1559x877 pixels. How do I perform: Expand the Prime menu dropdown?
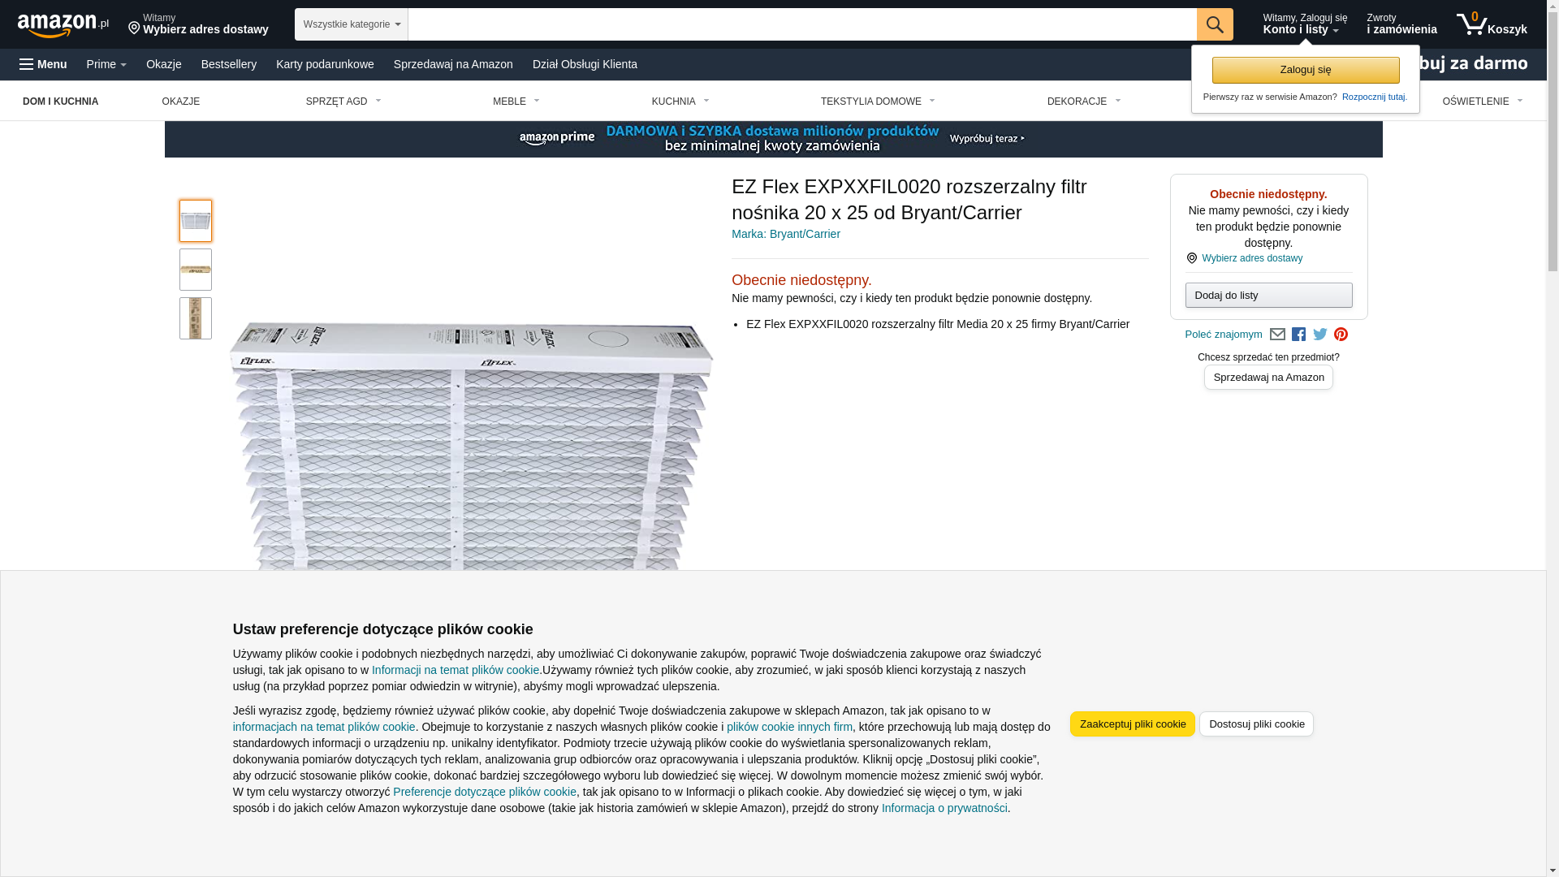(106, 64)
